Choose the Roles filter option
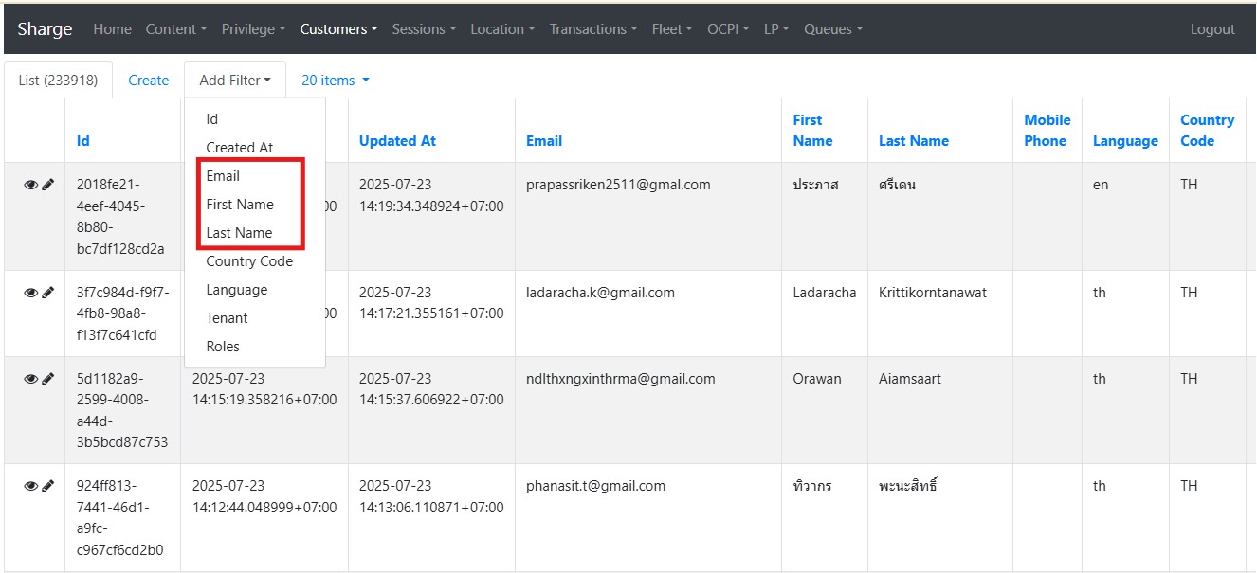The height and width of the screenshot is (573, 1257). 223,347
